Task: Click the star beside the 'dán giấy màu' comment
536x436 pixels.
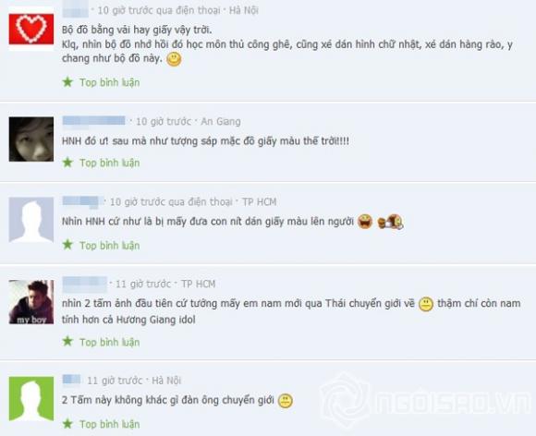Action: point(67,245)
